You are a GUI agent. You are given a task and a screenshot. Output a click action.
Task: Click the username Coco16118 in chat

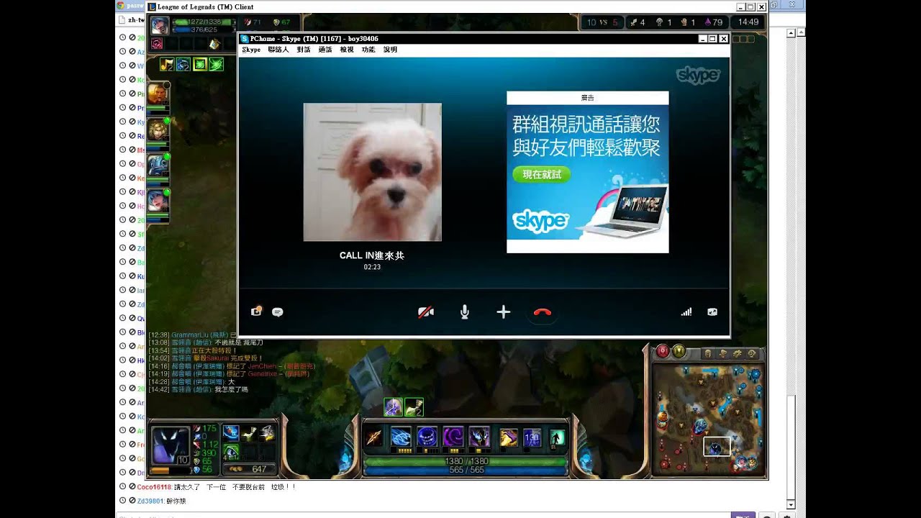click(x=155, y=487)
